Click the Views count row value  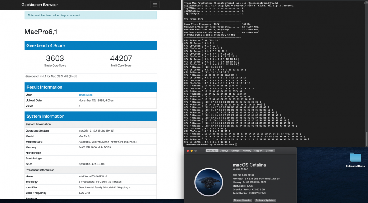79,106
